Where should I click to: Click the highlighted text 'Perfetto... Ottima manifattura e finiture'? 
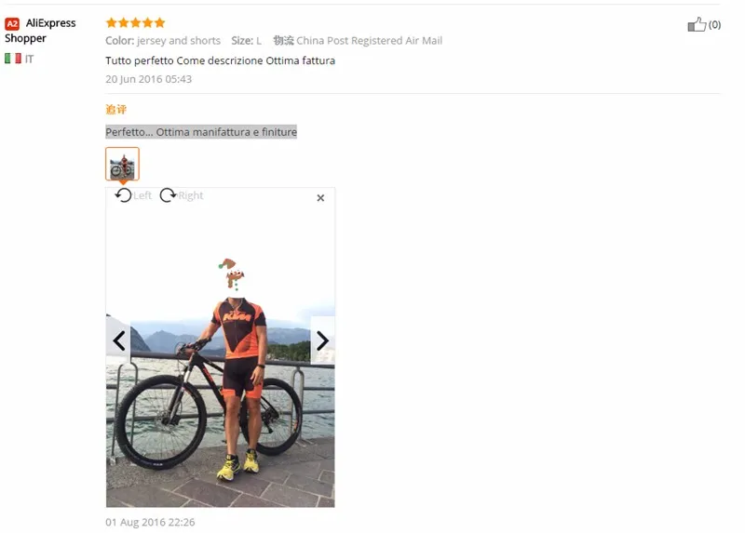tap(201, 132)
